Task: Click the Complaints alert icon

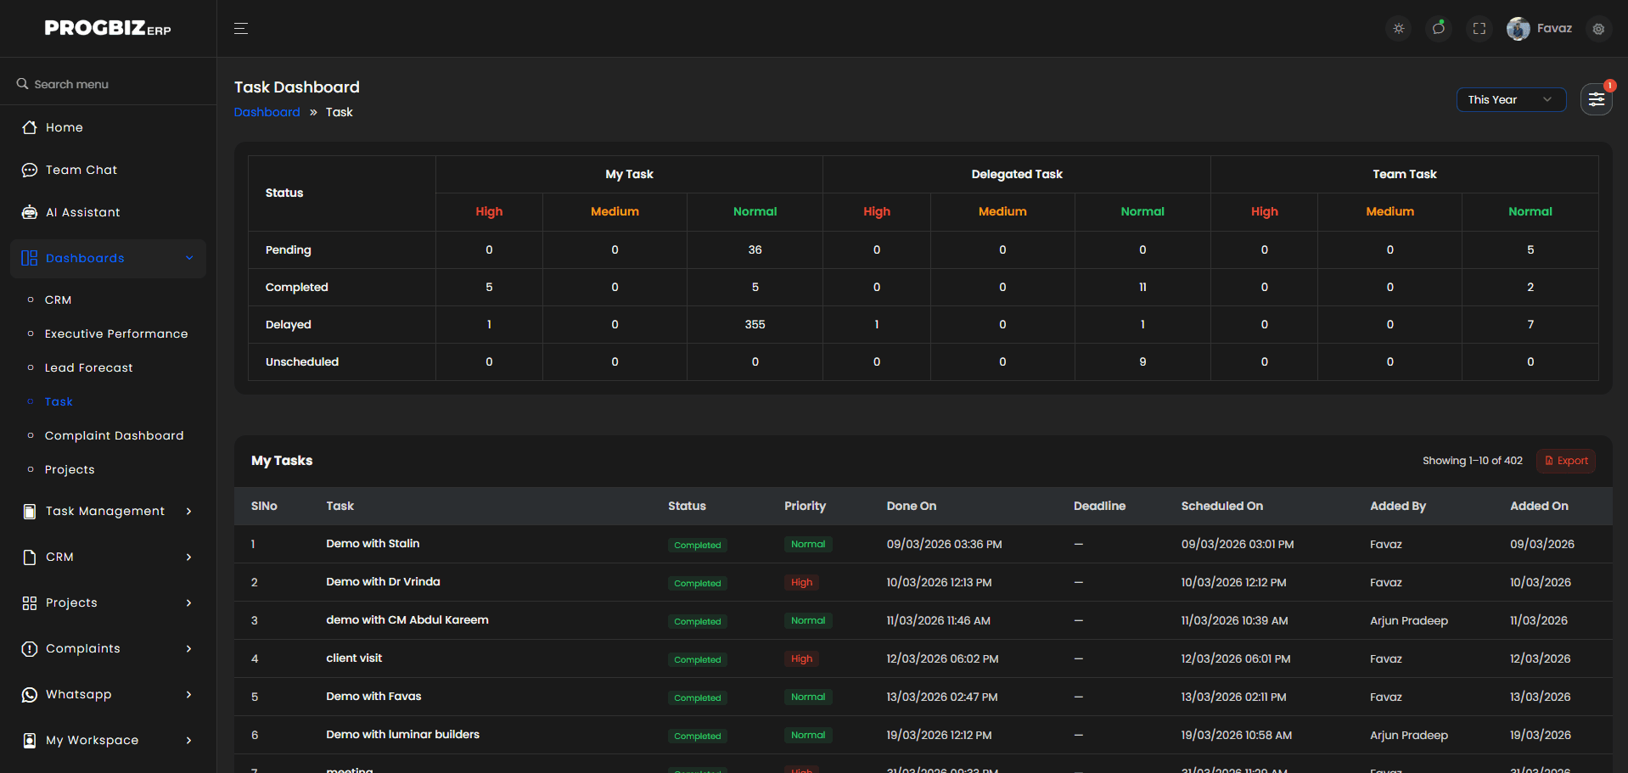Action: [x=30, y=648]
